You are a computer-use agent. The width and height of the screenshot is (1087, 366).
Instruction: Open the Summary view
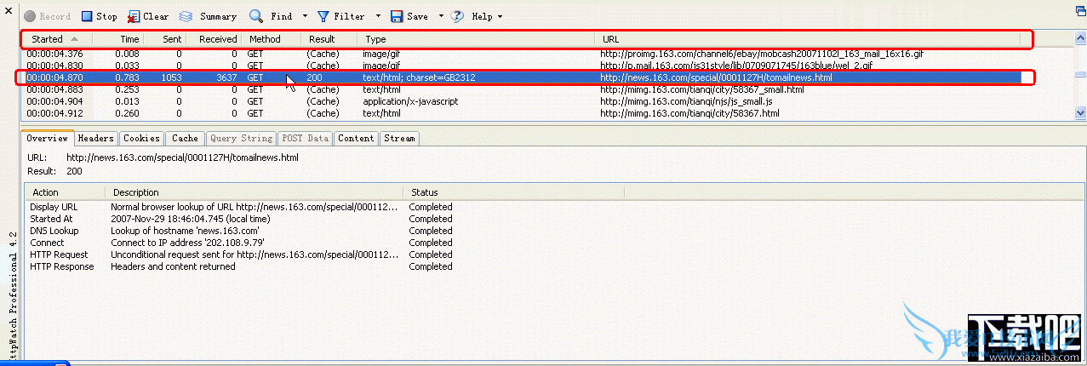[208, 16]
